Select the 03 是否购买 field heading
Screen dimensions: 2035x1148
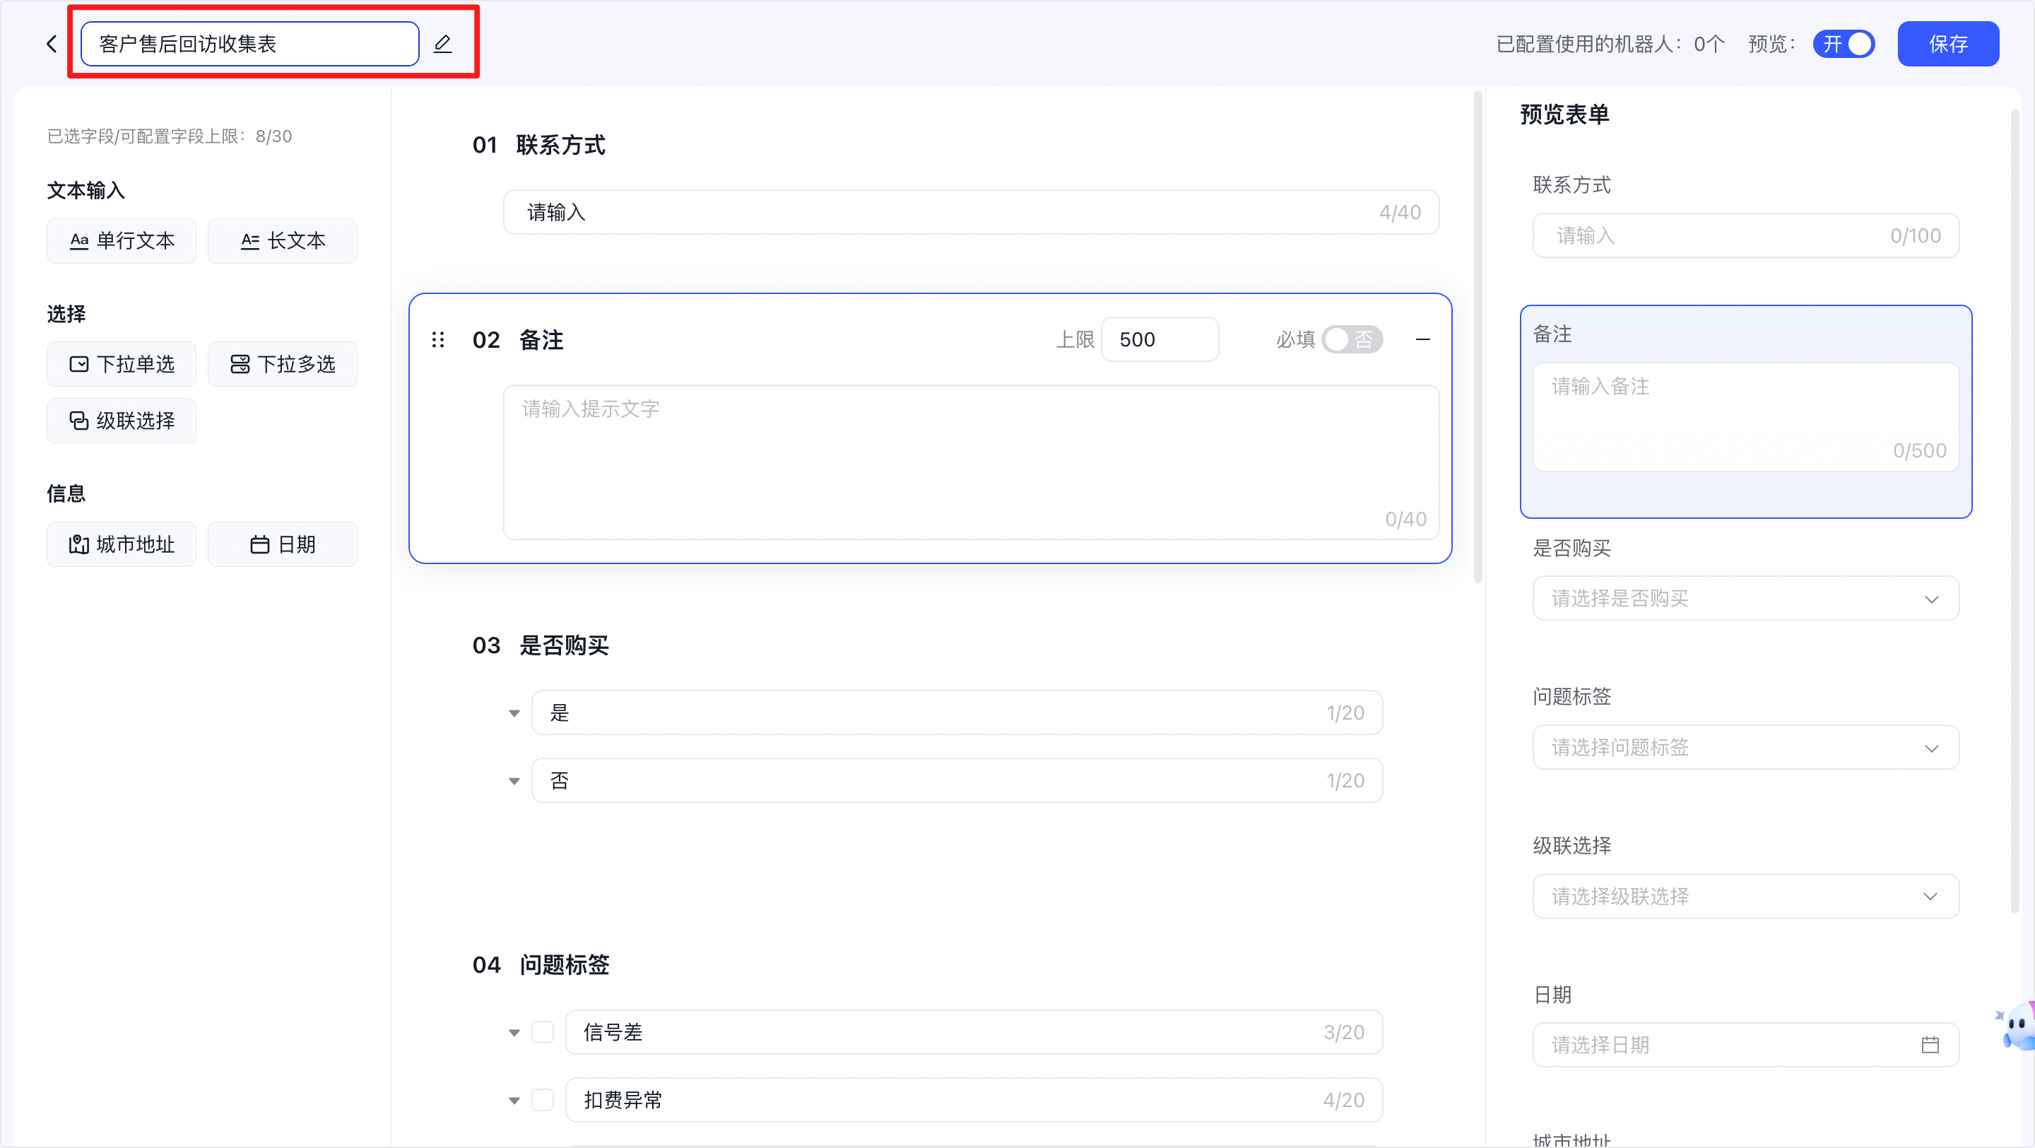[541, 645]
